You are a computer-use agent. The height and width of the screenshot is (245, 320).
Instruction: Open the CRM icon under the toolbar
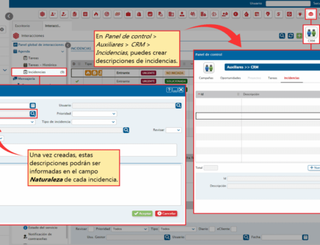pos(311,35)
